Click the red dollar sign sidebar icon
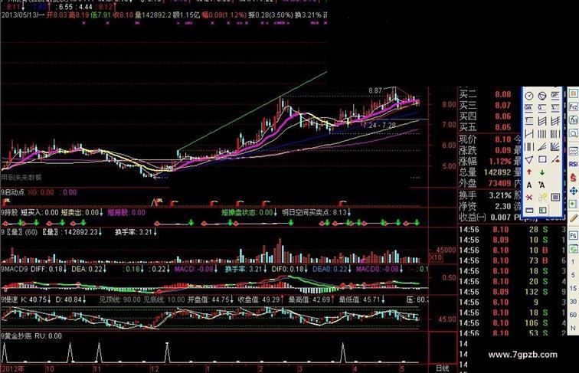This screenshot has height=373, width=579. (x=573, y=178)
